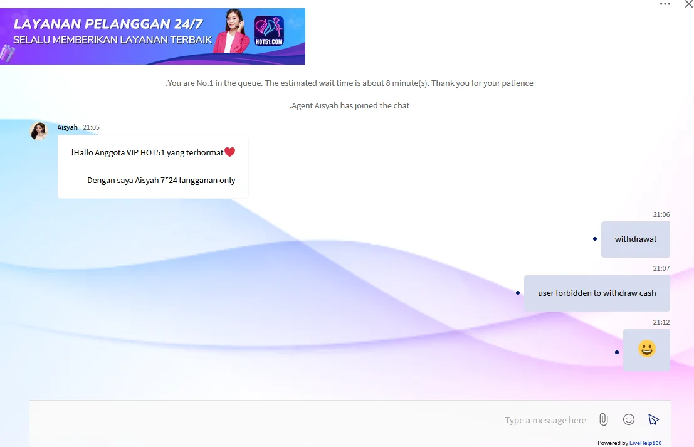Click status dot beside 'withdrawal' message
694x447 pixels.
(595, 239)
